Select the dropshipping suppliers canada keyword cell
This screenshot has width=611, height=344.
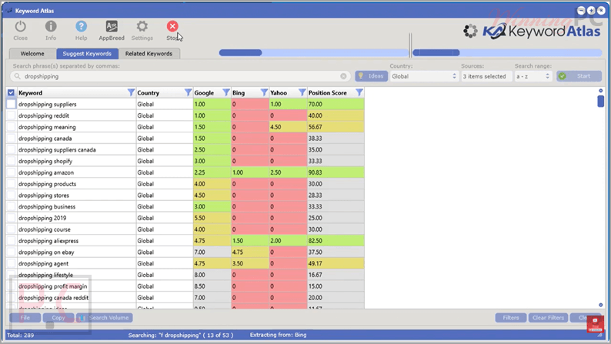[76, 149]
